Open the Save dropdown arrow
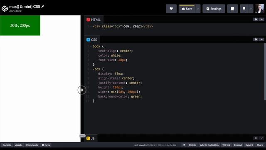 tap(198, 9)
